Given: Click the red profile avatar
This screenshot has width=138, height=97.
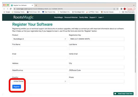Looking at the screenshot, I should [x=124, y=9].
